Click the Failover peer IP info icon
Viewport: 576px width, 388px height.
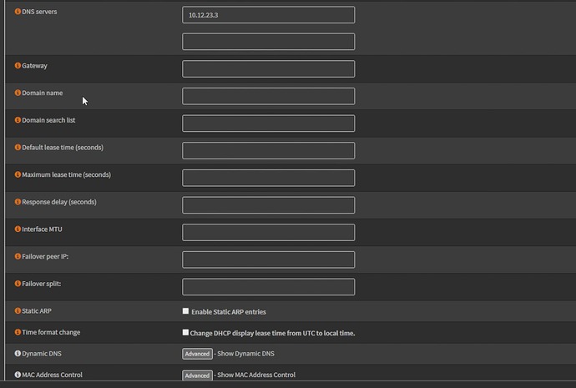[x=18, y=257]
